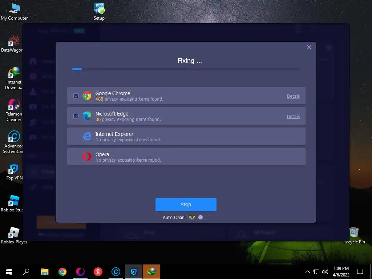372x279 pixels.
Task: Uncheck the Microsoft Edge checkbox
Action: click(x=76, y=116)
